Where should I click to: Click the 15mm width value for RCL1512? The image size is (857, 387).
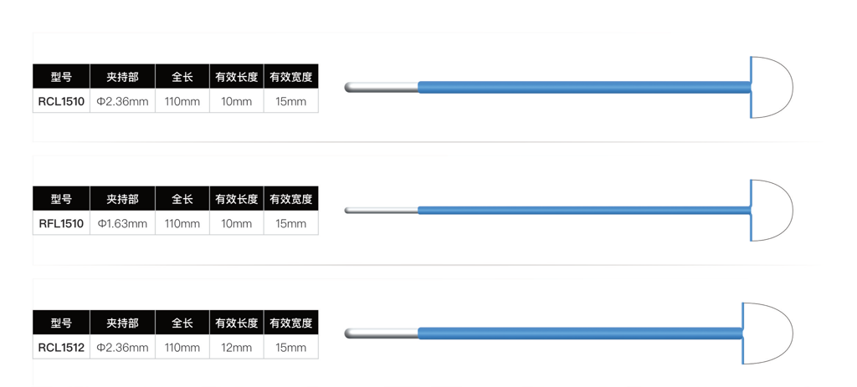(290, 347)
